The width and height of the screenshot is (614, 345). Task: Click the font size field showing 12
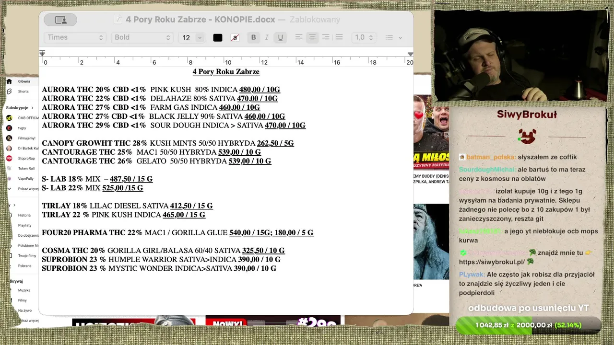[187, 38]
